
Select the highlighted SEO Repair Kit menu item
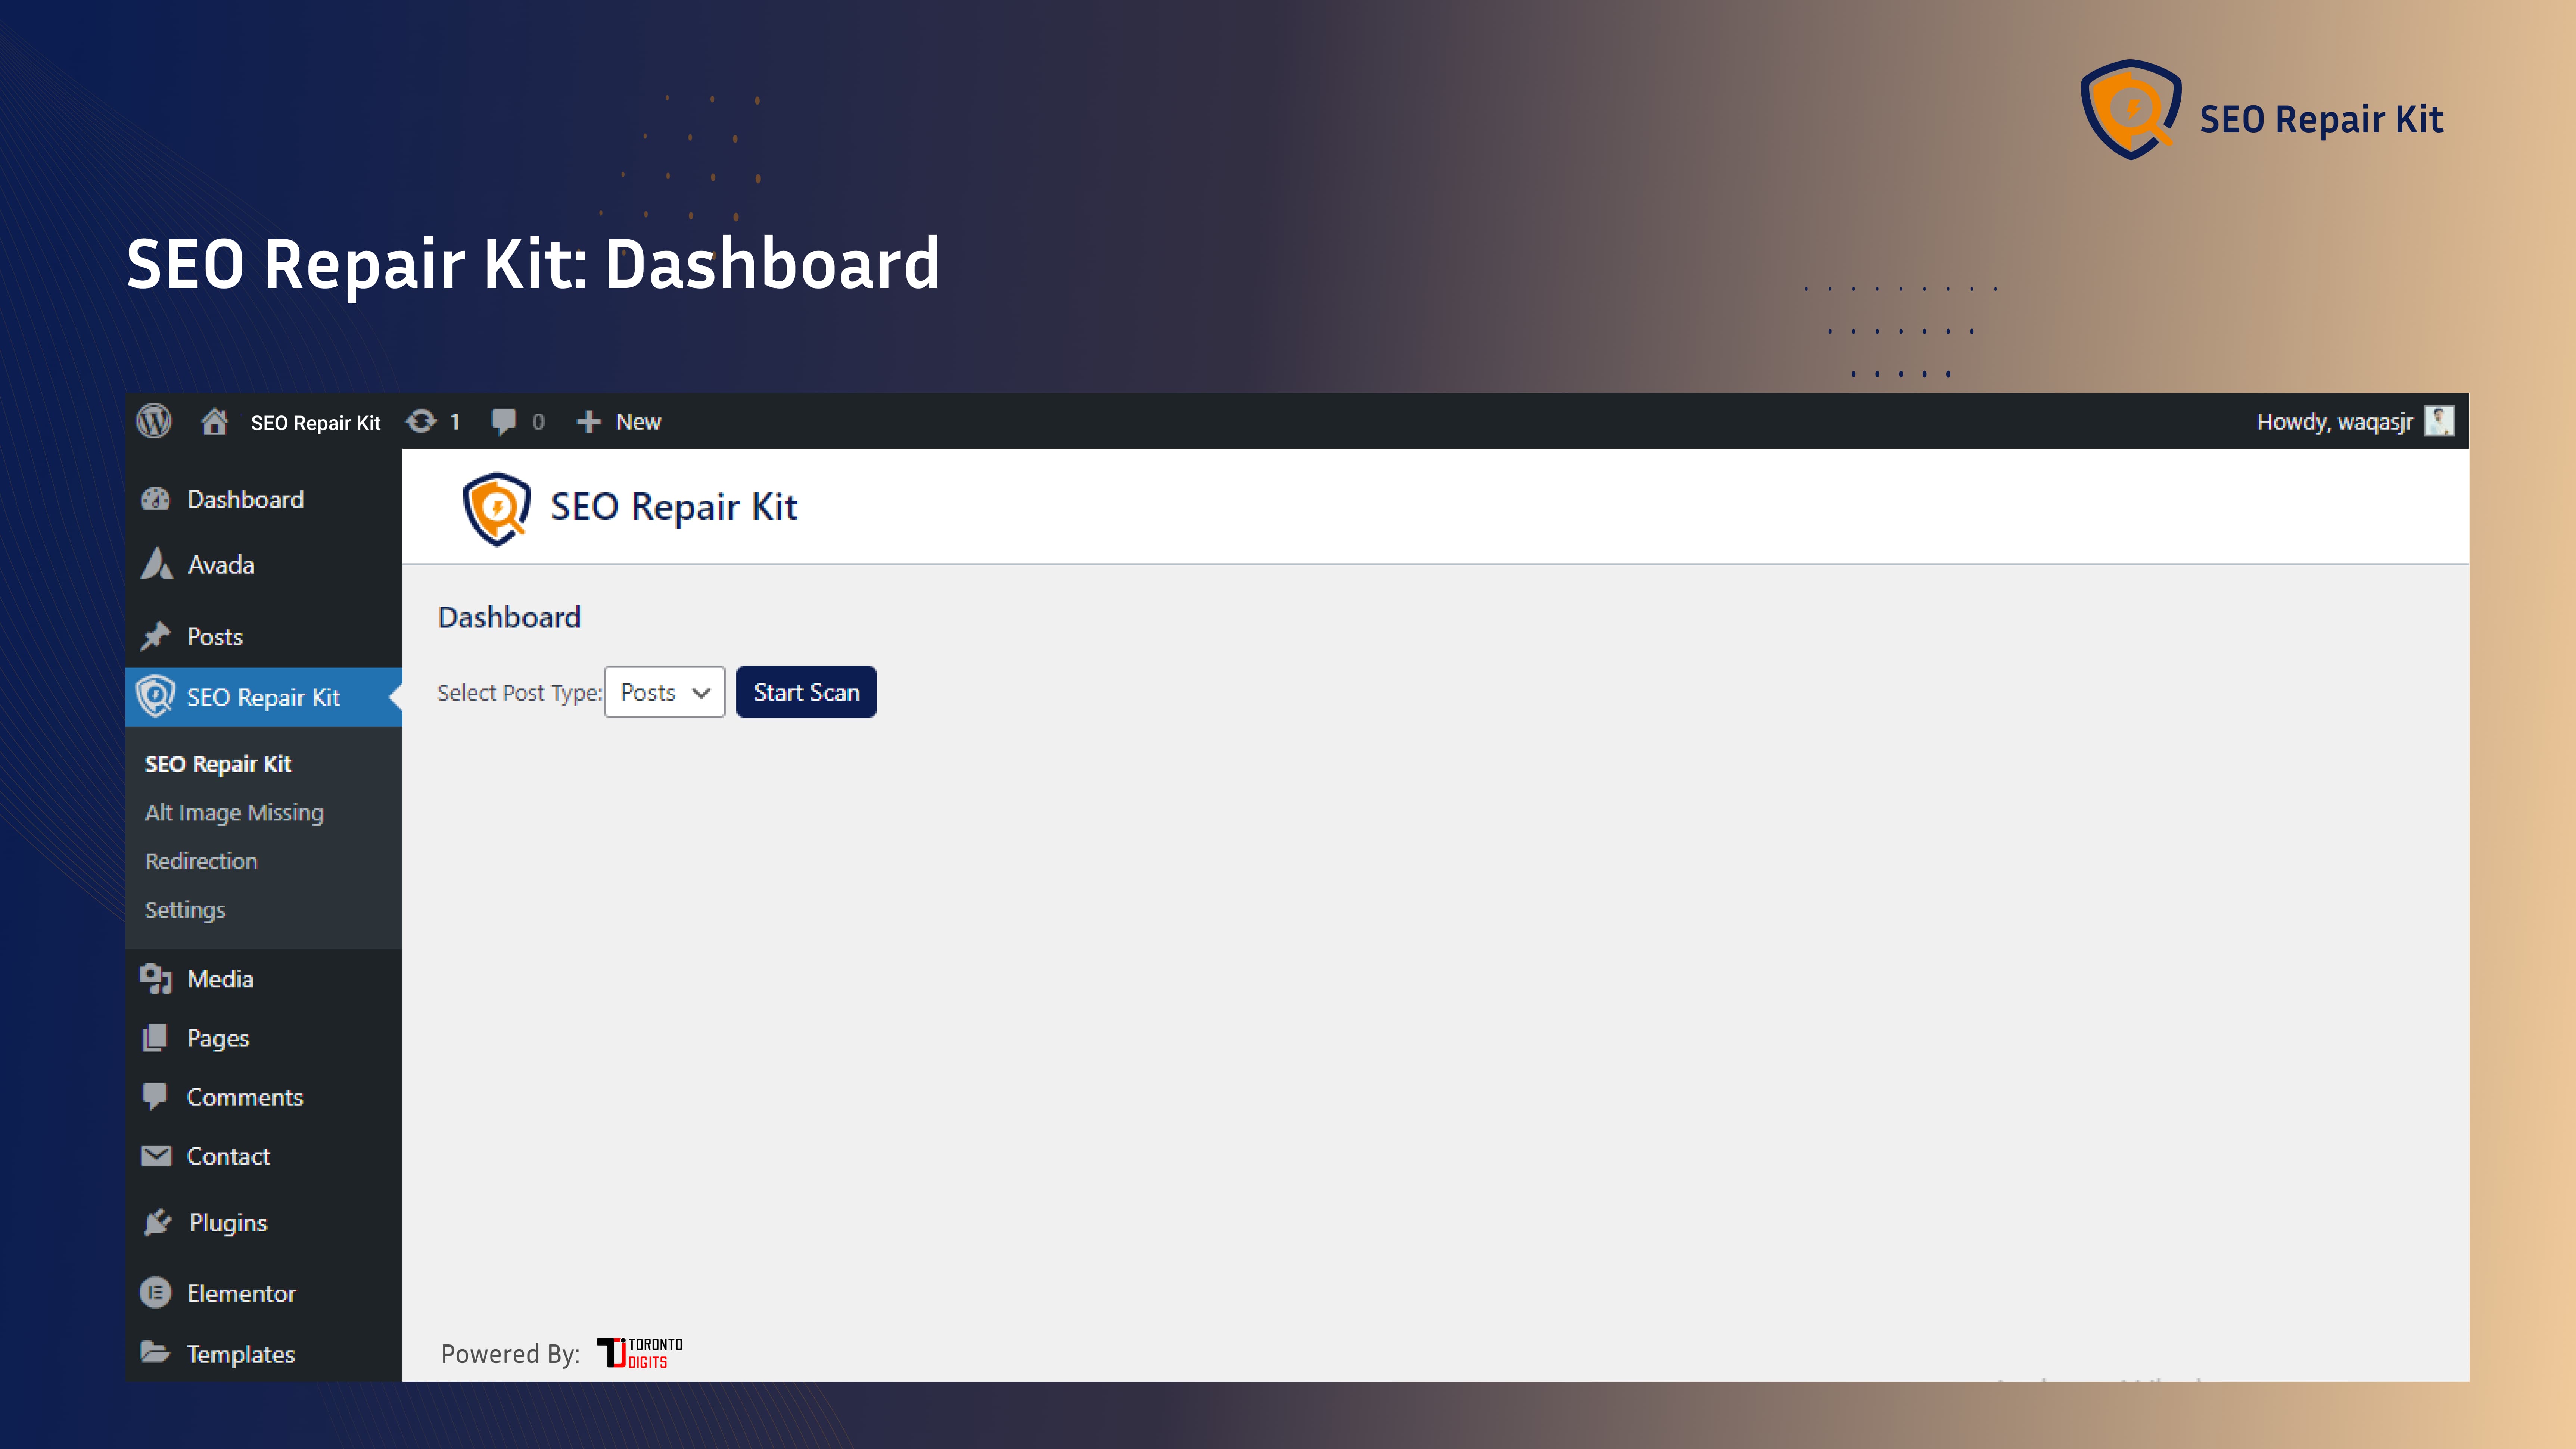[x=264, y=697]
